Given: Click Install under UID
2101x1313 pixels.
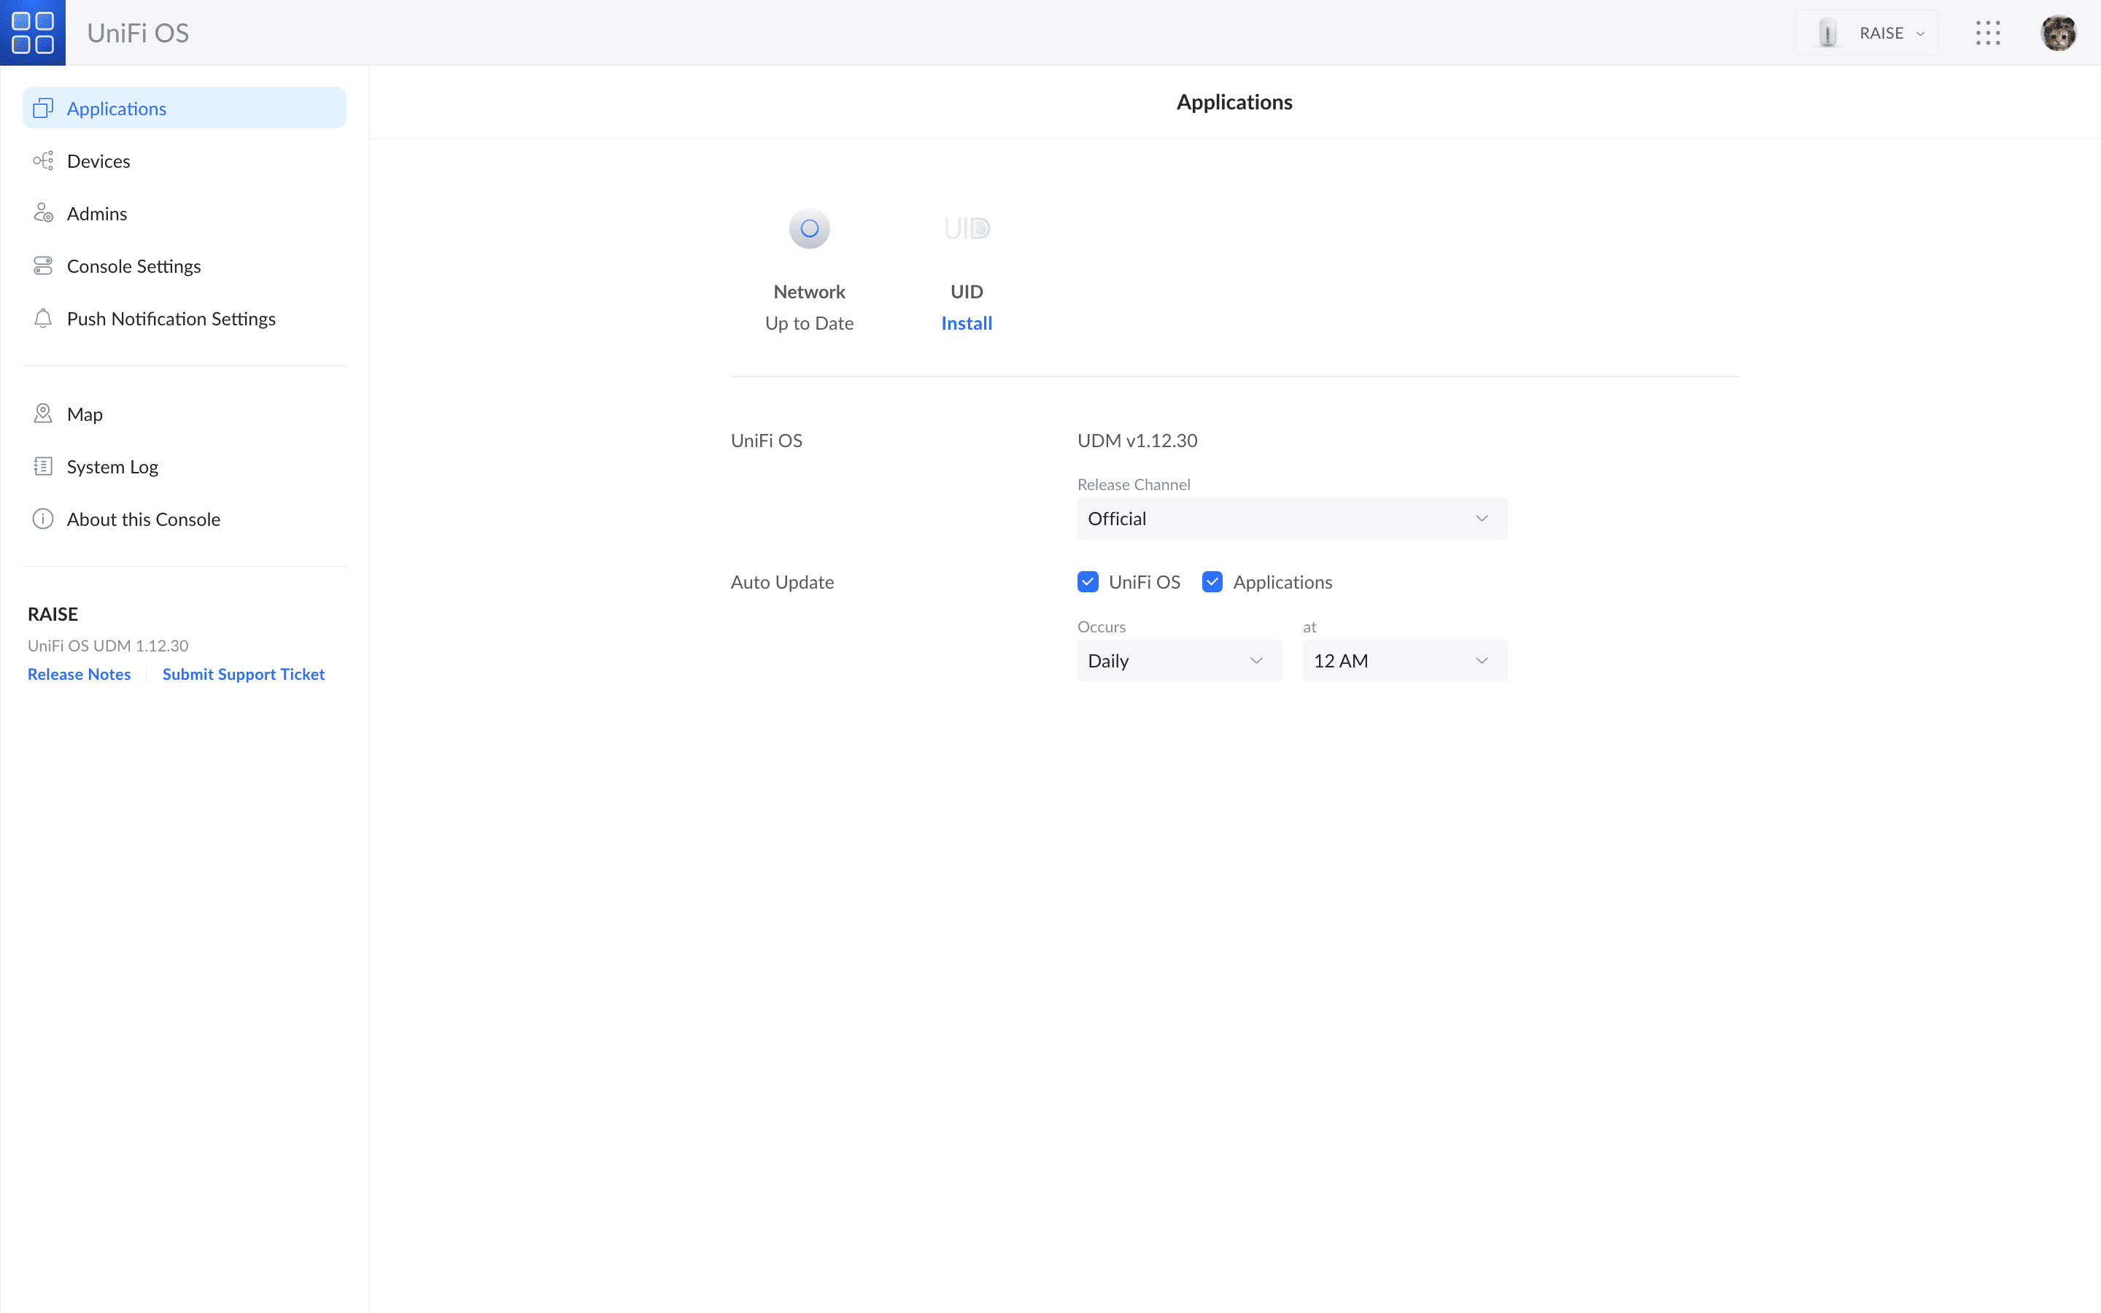Looking at the screenshot, I should pos(967,323).
